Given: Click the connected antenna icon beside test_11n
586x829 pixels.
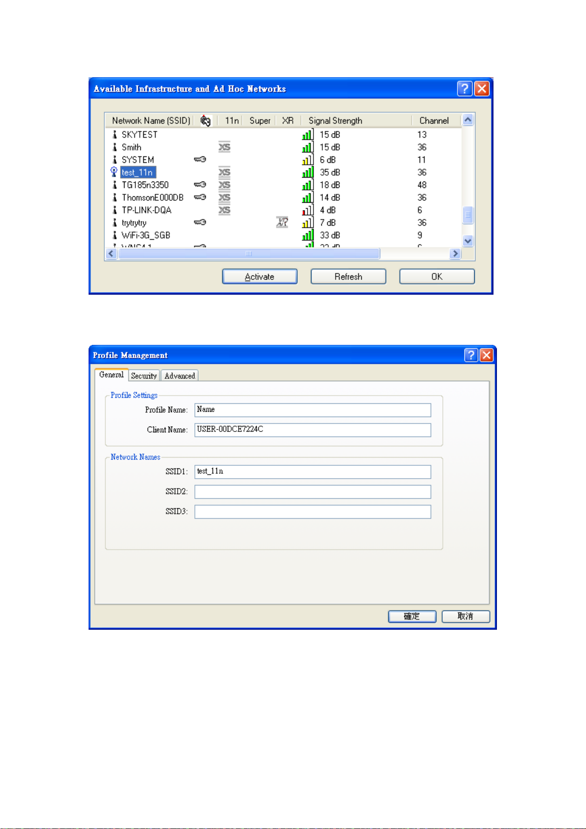Looking at the screenshot, I should (x=114, y=172).
